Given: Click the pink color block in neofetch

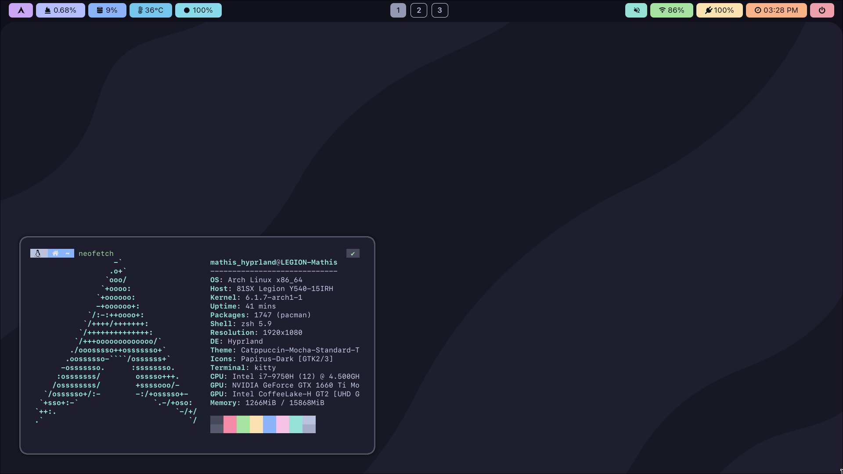Looking at the screenshot, I should tap(230, 424).
